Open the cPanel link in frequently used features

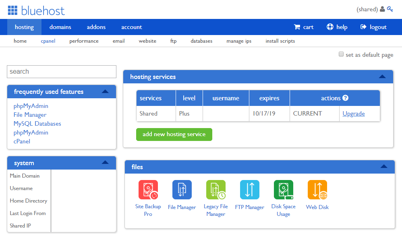[x=22, y=141]
